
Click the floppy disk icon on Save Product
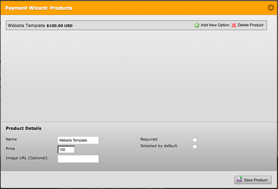(x=239, y=180)
